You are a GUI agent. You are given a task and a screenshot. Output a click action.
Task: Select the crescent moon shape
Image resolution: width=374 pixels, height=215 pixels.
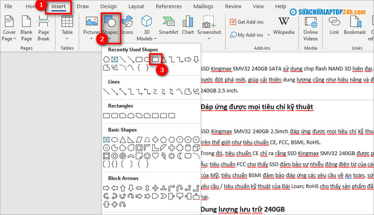179,156
